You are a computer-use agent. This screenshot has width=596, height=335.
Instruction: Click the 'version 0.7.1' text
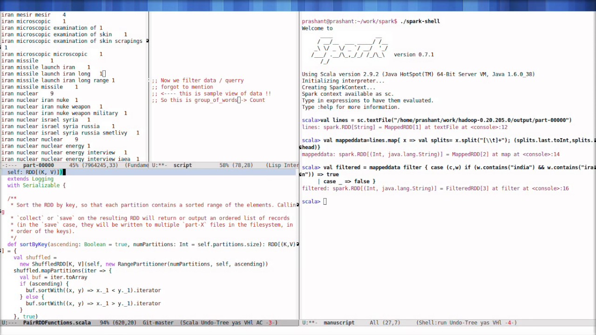[413, 54]
